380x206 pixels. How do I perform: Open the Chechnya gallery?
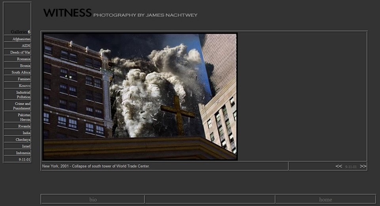pos(23,139)
